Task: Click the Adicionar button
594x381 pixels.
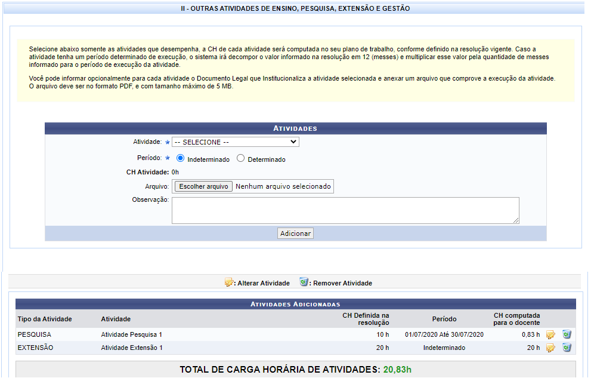Action: pyautogui.click(x=295, y=233)
